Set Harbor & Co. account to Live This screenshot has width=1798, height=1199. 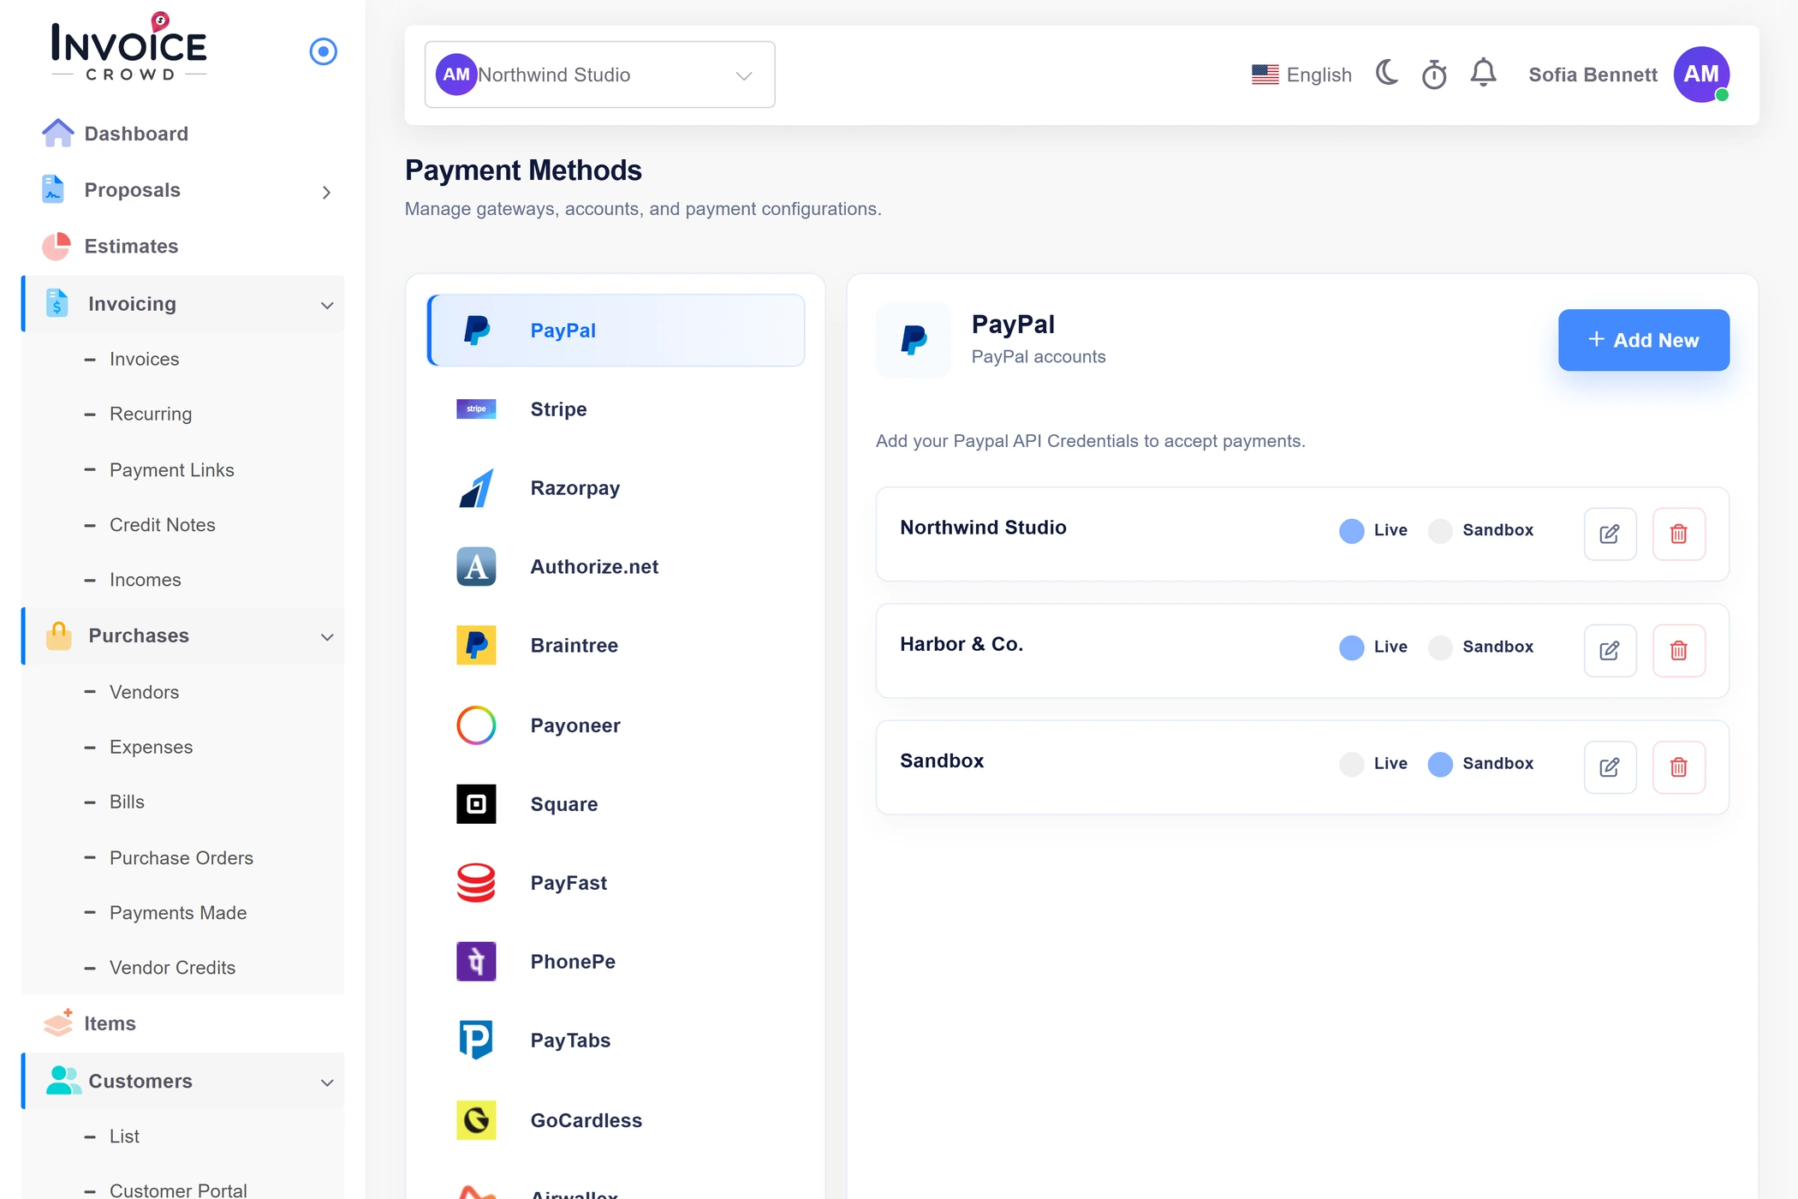point(1351,647)
